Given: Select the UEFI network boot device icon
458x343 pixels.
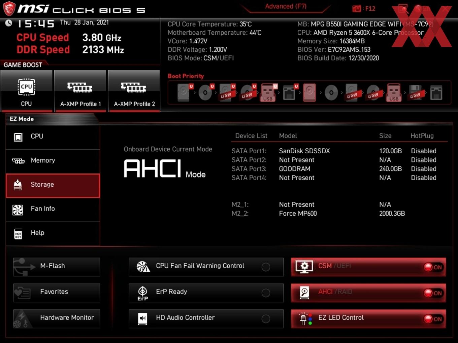Looking at the screenshot, I should click(x=290, y=92).
